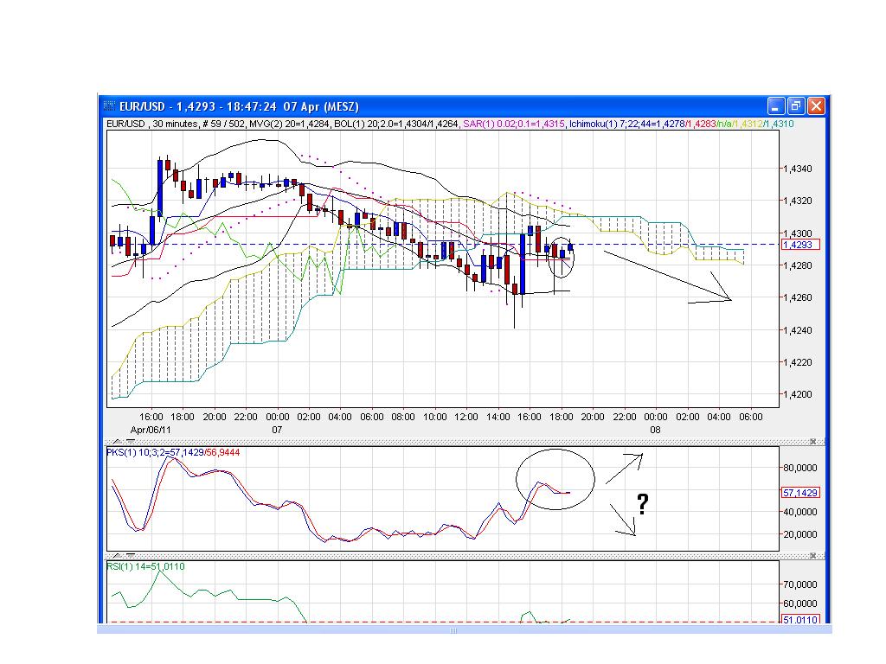886x664 pixels.
Task: Click the PKS value tag showing 57,1429
Action: coord(801,491)
